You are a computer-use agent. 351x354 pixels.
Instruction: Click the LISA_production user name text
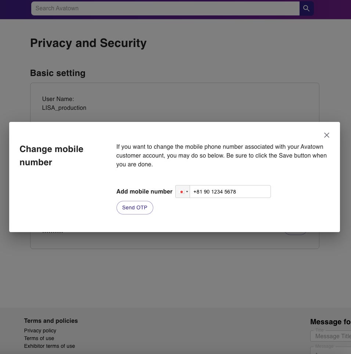(x=64, y=108)
